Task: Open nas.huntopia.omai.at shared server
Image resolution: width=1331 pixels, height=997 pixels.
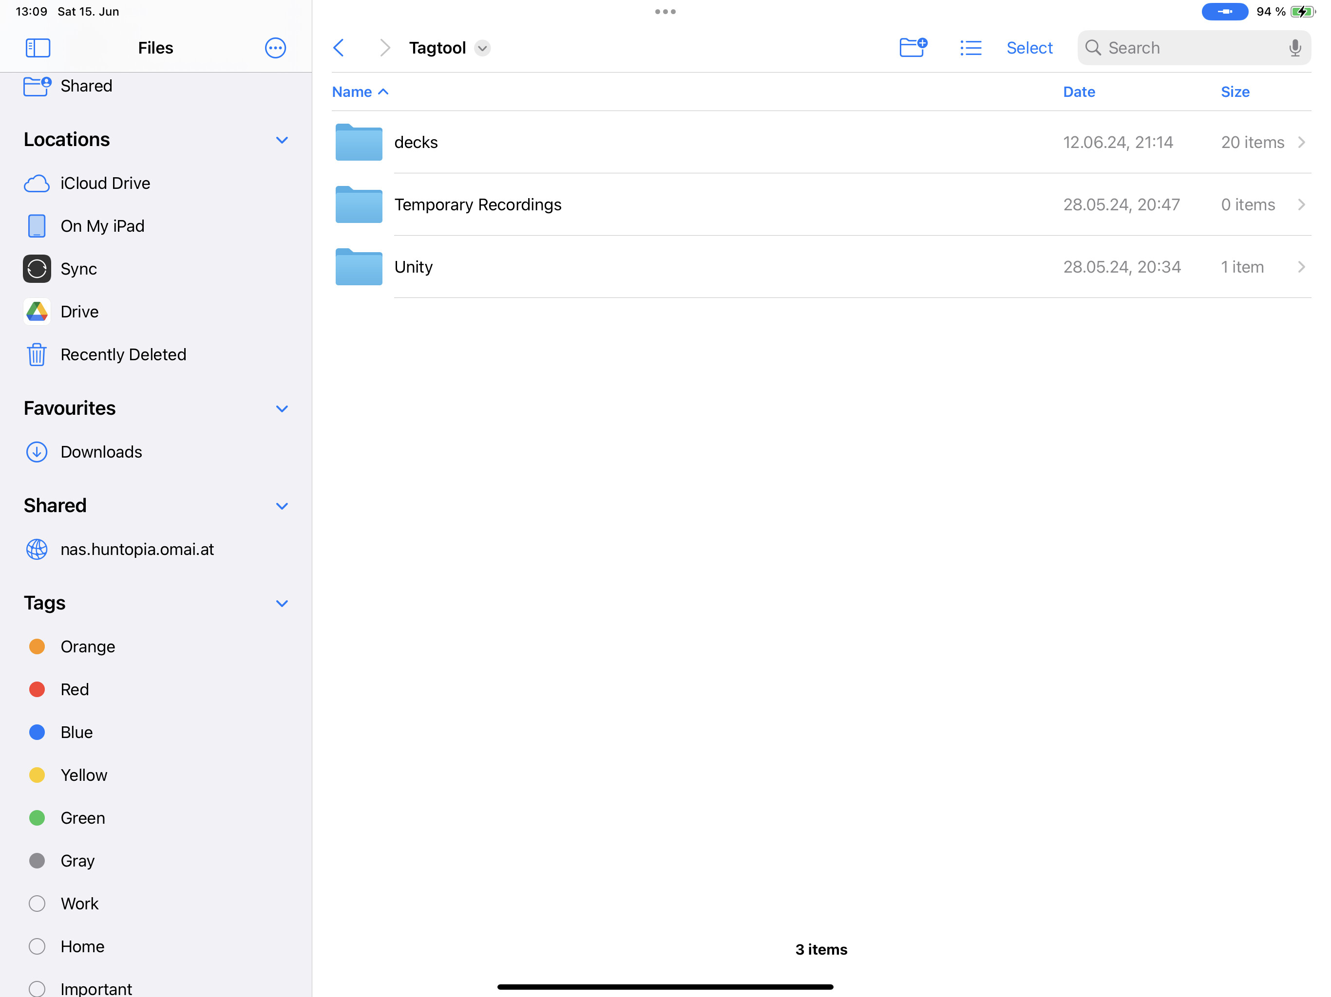Action: click(x=136, y=549)
